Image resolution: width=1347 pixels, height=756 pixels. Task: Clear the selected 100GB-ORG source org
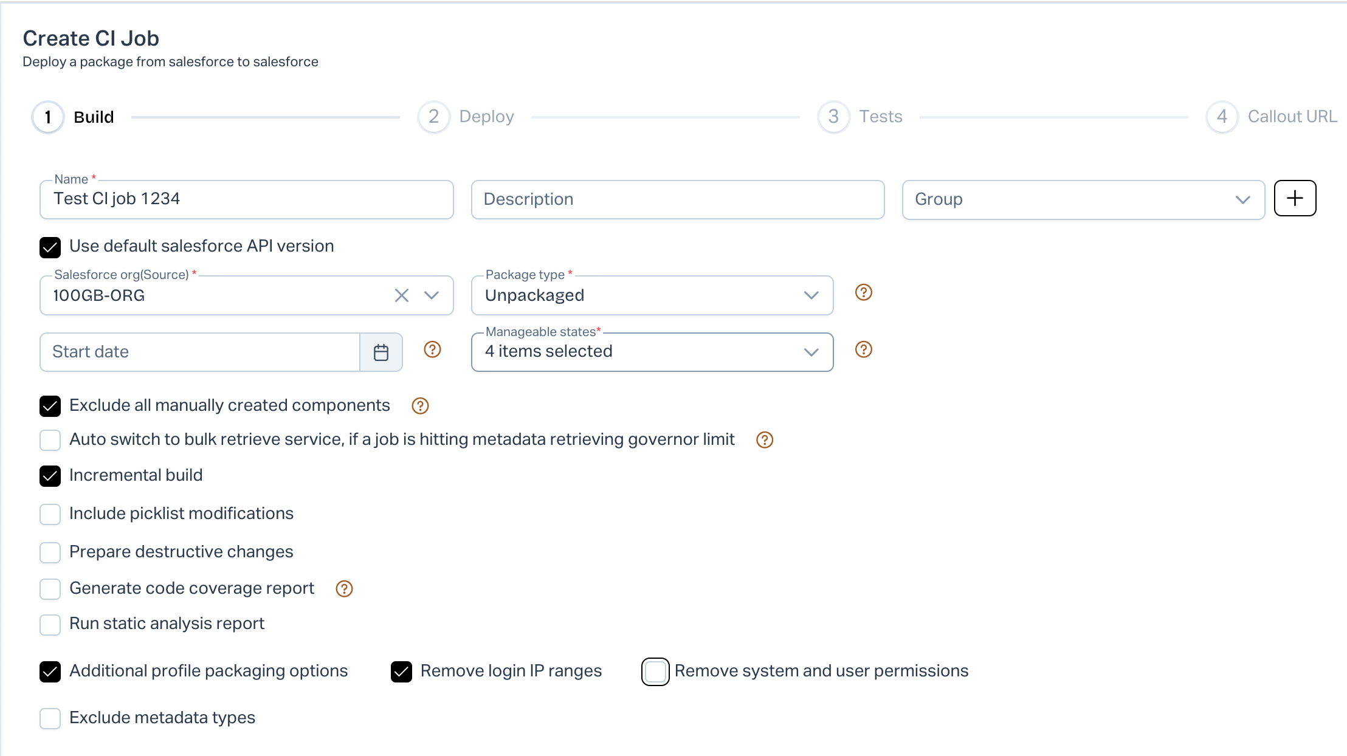401,295
